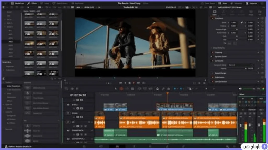Open the Fairlight page music icon
The image size is (268, 150).
click(167, 146)
